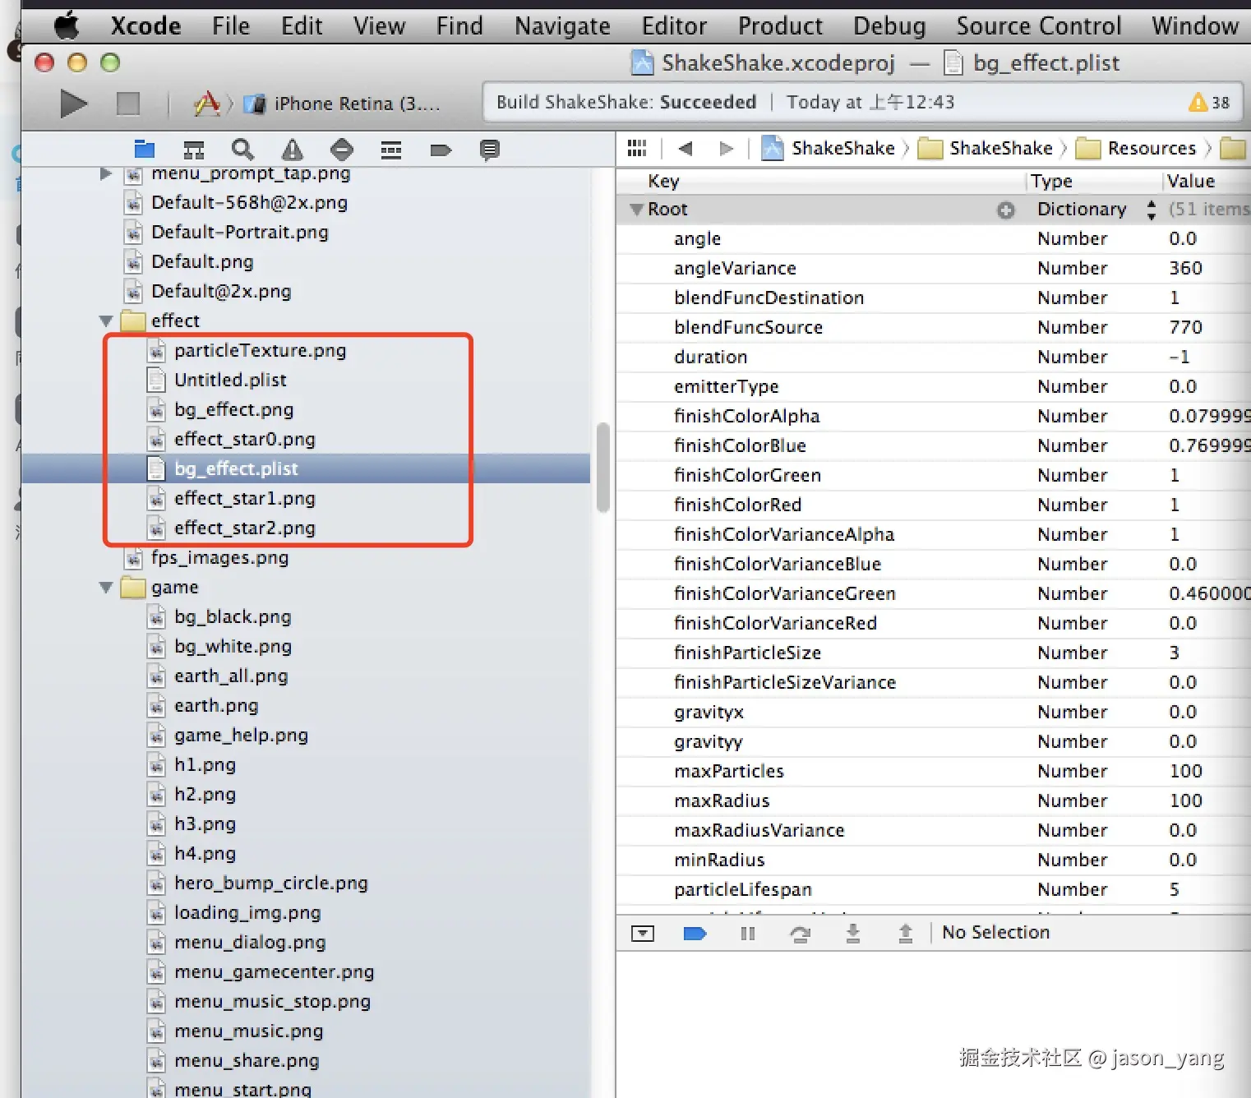Run the project with the Play button
Viewport: 1251px width, 1098px height.
(x=74, y=104)
